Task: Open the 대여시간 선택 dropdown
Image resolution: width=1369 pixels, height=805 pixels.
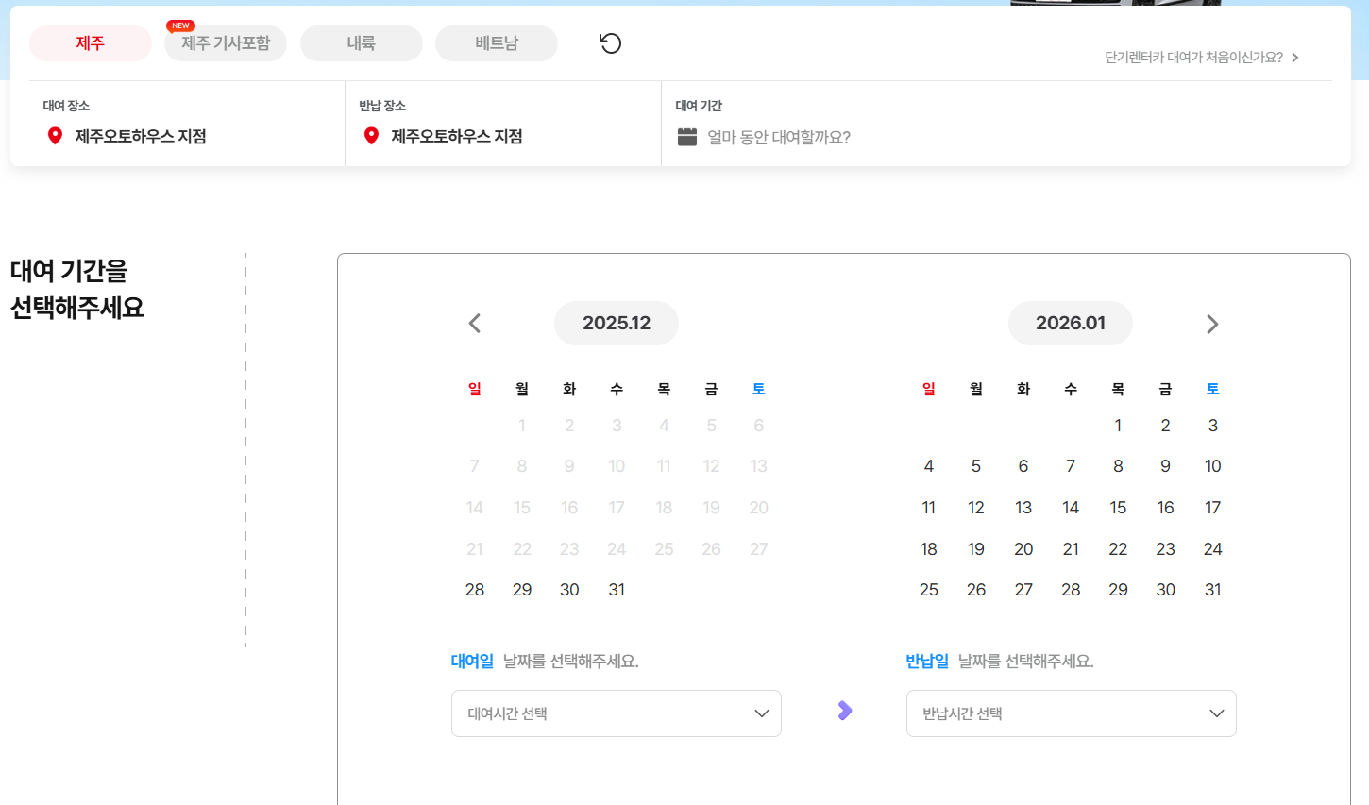Action: 616,713
